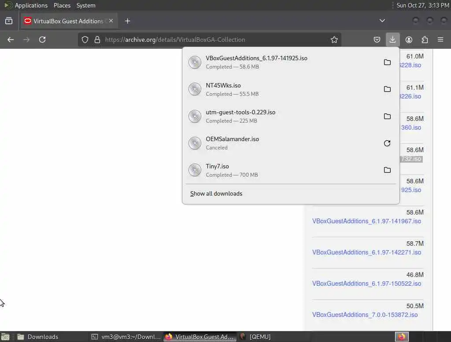Click disc icon of utm-guest-tools-0.229.iso
Viewport: 451px width, 342px height.
195,116
